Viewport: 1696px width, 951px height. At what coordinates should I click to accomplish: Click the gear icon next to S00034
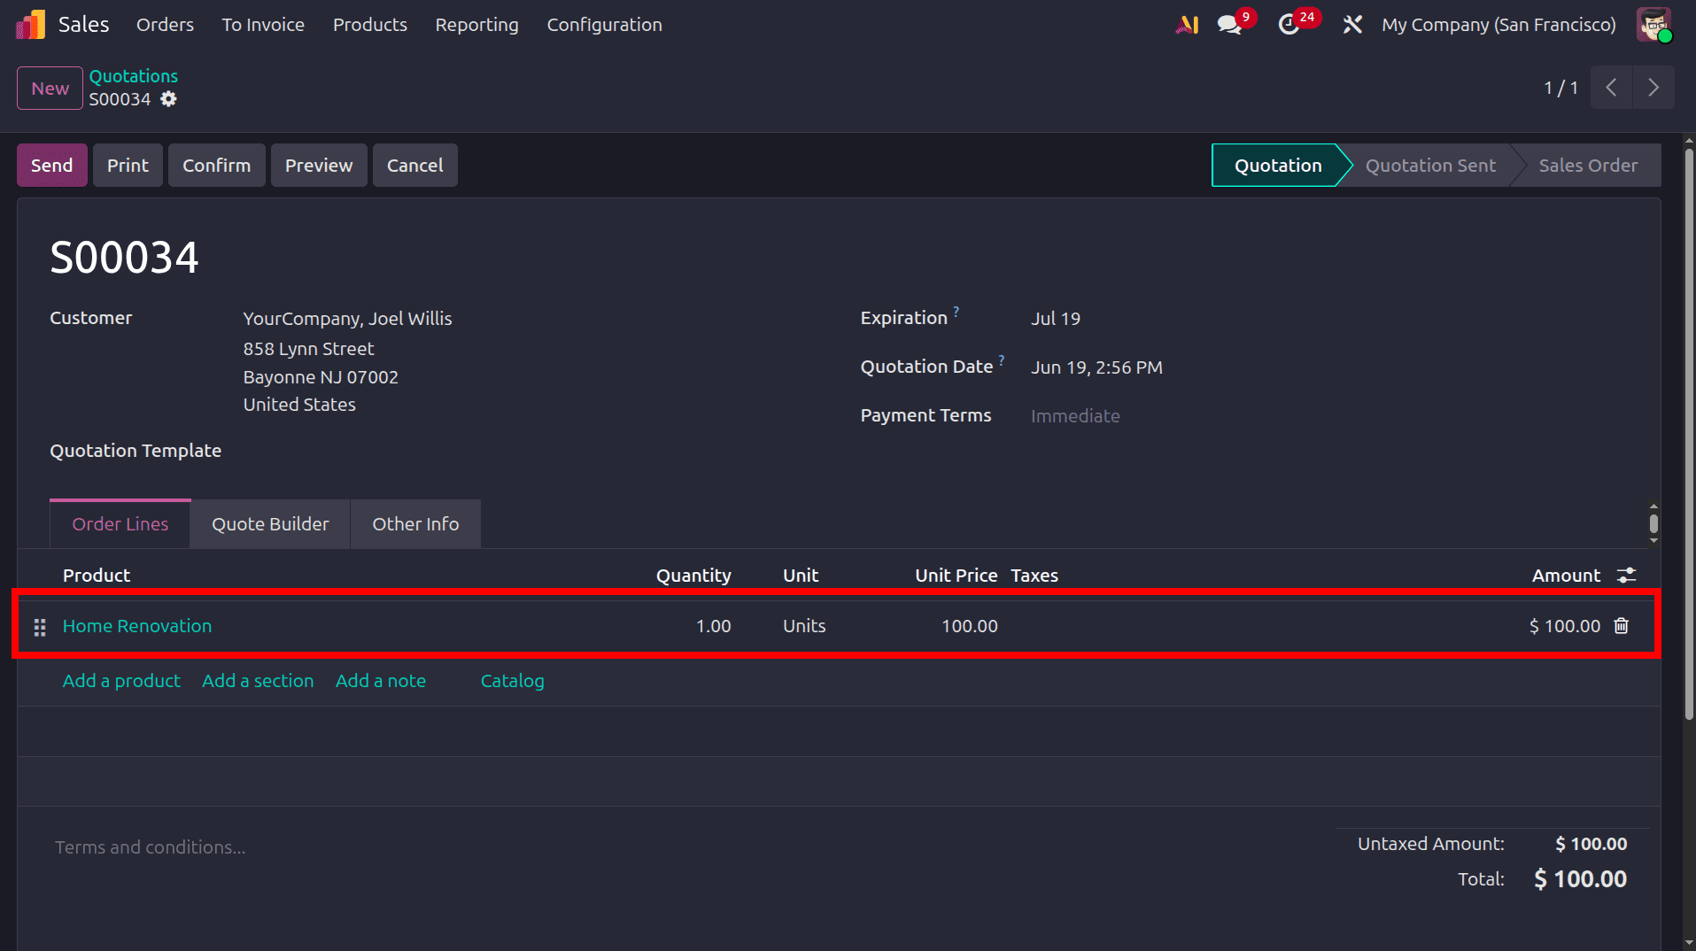tap(168, 99)
